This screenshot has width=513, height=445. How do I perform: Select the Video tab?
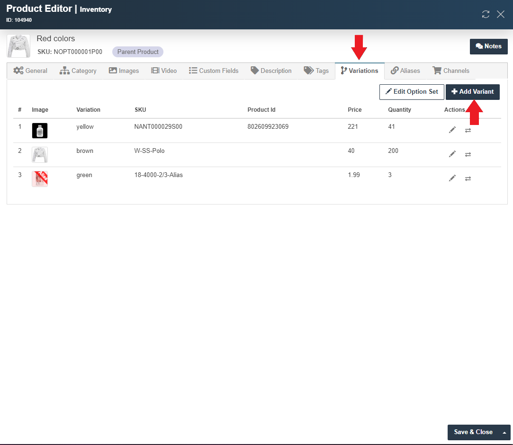click(x=164, y=71)
